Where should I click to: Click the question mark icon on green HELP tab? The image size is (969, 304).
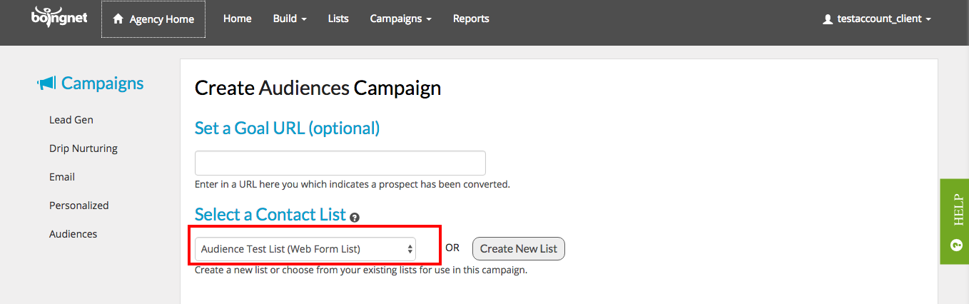click(x=956, y=245)
